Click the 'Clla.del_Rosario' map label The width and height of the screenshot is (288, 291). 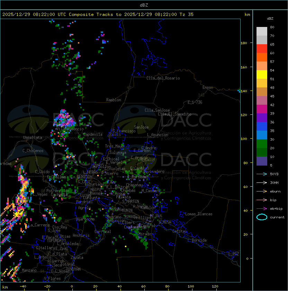click(x=163, y=78)
